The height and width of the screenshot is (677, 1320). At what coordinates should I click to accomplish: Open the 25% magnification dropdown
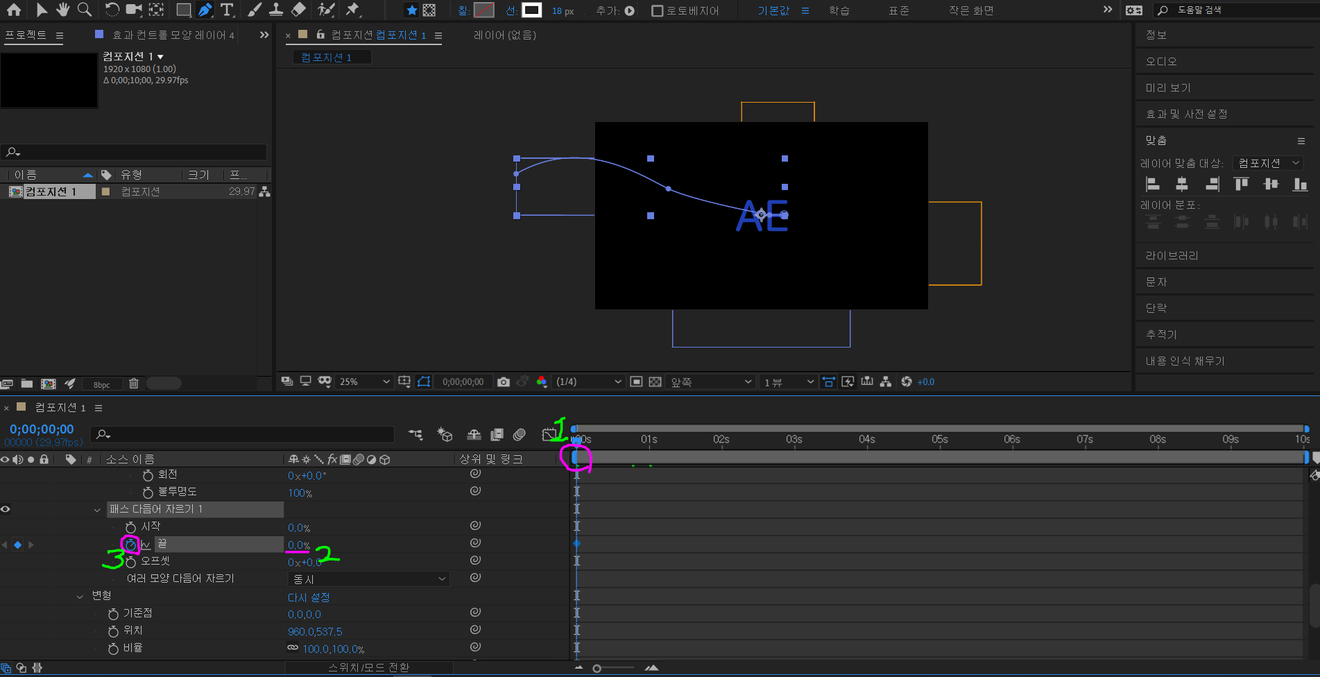click(364, 382)
